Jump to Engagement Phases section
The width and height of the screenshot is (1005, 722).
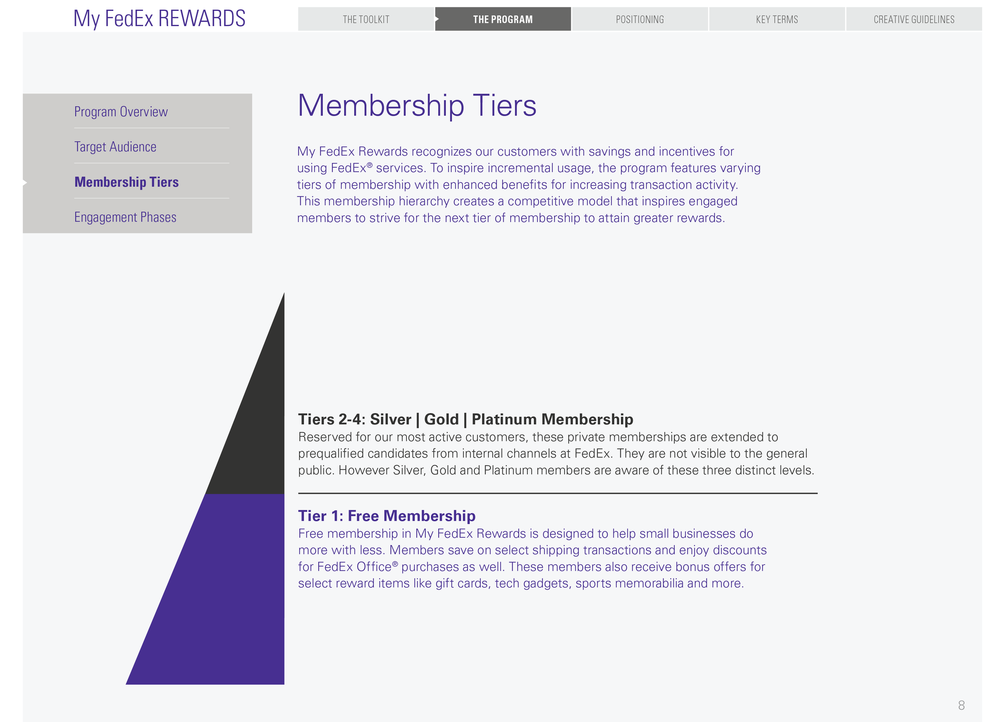125,217
